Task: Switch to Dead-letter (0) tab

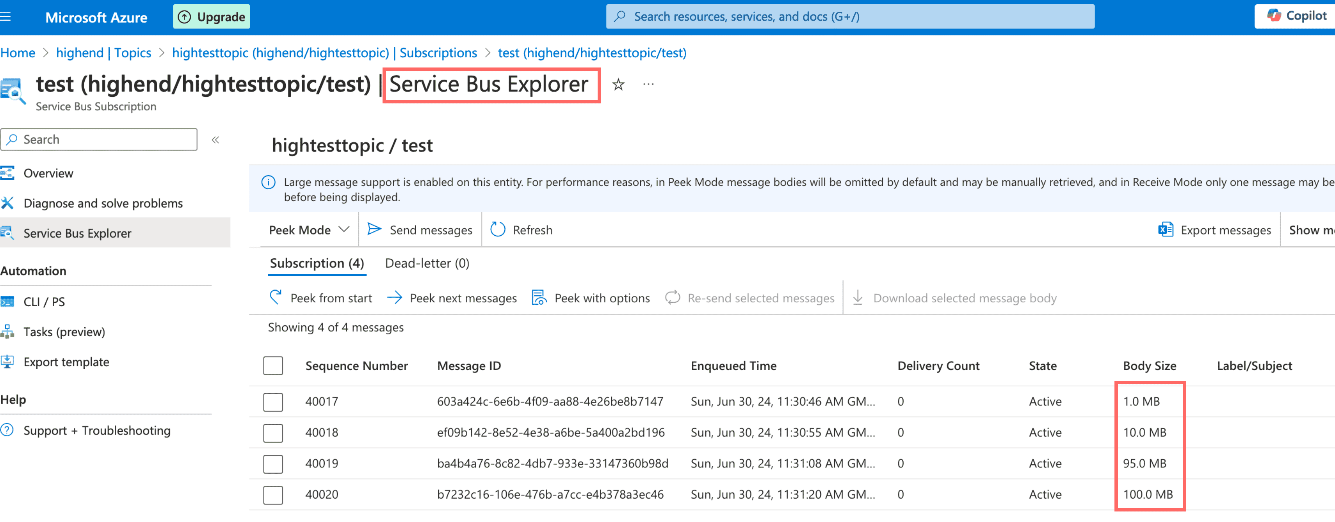Action: tap(427, 263)
